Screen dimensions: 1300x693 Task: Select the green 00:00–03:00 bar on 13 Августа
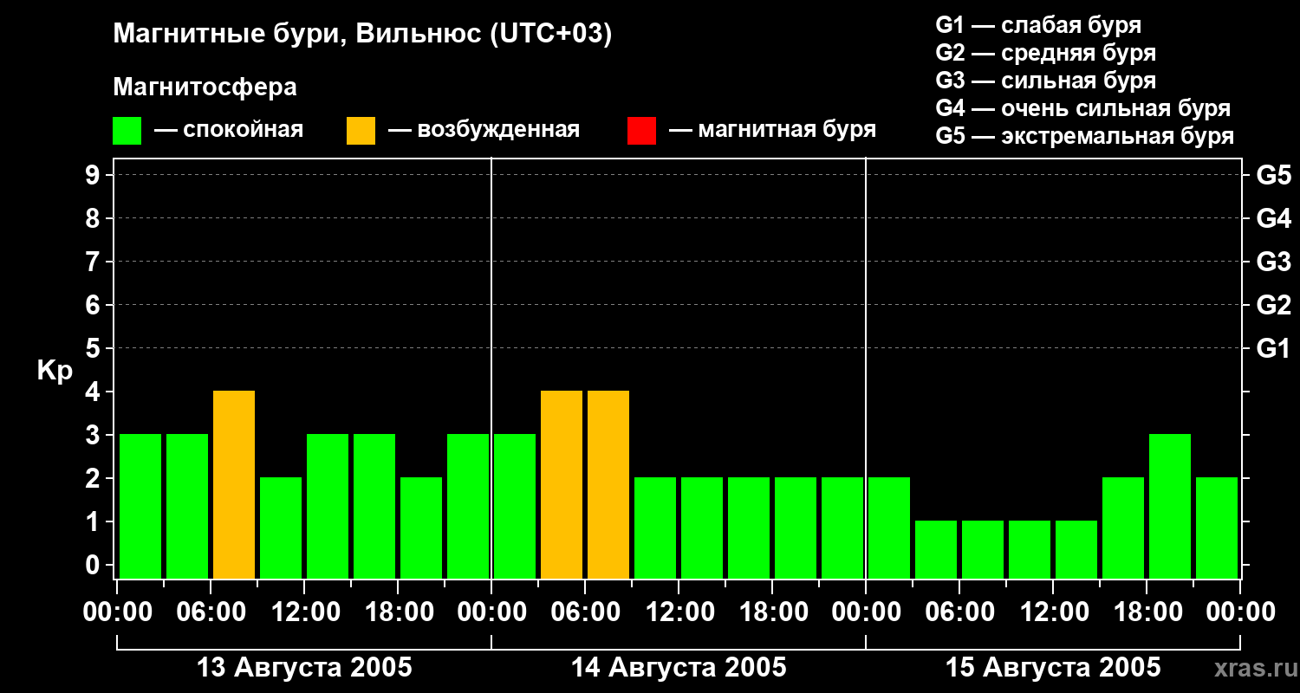coord(140,506)
